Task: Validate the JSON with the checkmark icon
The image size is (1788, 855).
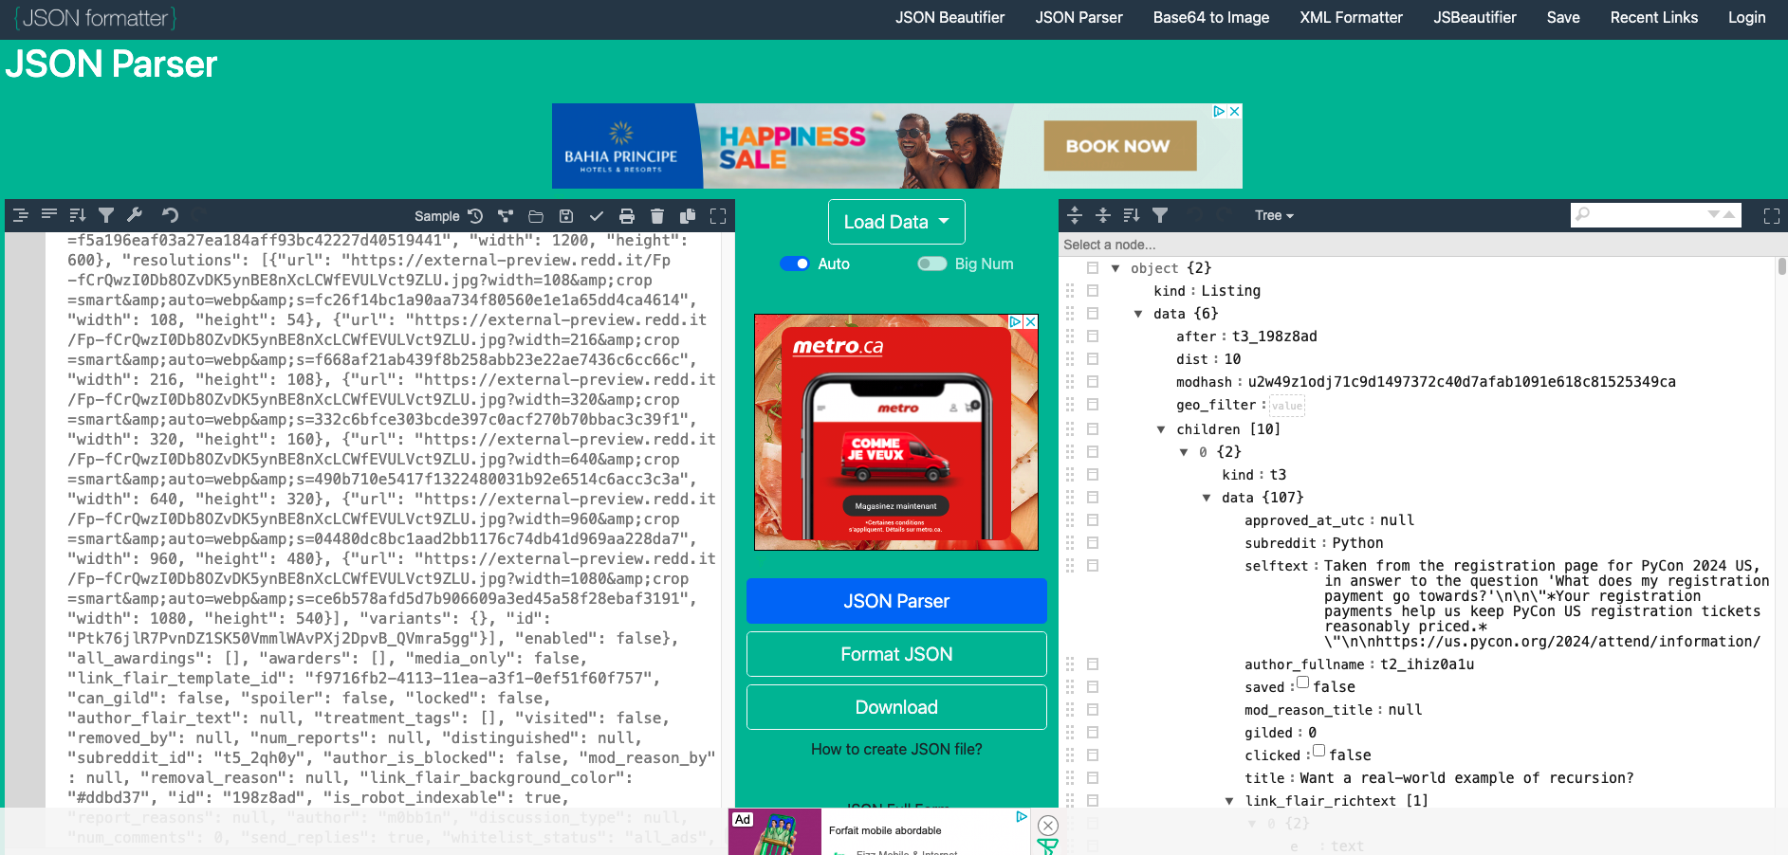Action: pos(597,215)
